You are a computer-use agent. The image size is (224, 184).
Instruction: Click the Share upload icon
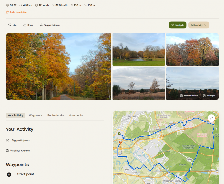(25, 25)
